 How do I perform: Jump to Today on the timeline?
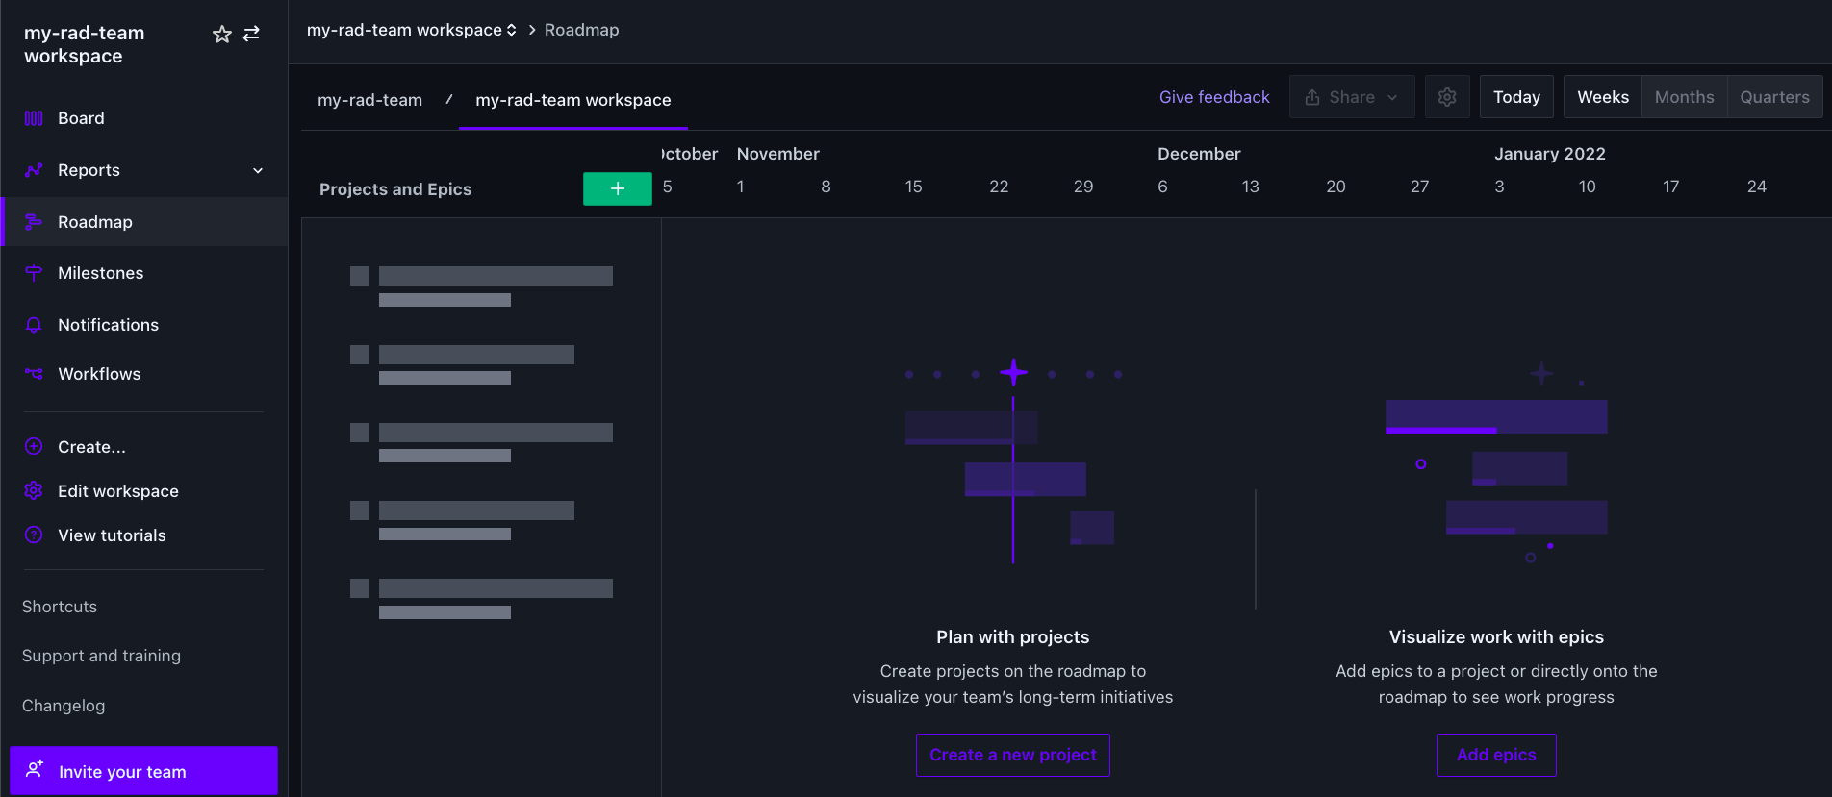click(x=1515, y=97)
